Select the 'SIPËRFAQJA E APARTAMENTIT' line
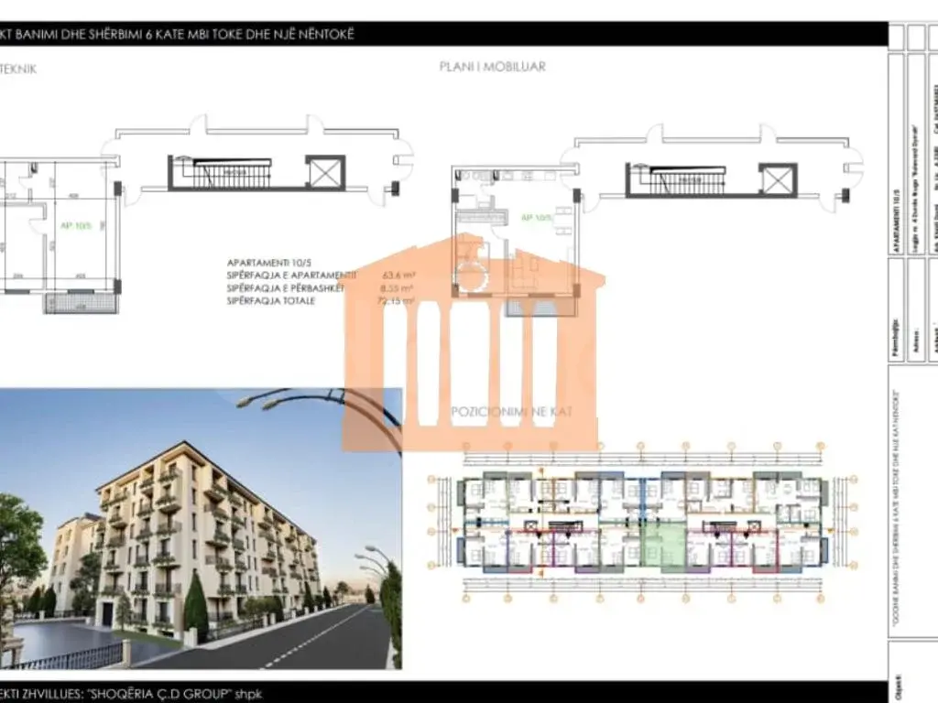Image resolution: width=938 pixels, height=703 pixels. pos(291,276)
